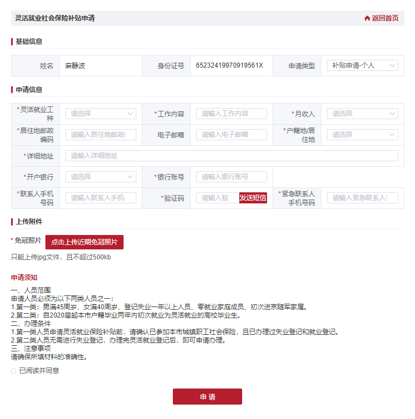415x419 pixels.
Task: Click the 姓名 field showing 麻静波
Action: pyautogui.click(x=100, y=65)
